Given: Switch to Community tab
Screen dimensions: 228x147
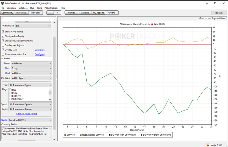Looking at the screenshot, I should pyautogui.click(x=7, y=13).
